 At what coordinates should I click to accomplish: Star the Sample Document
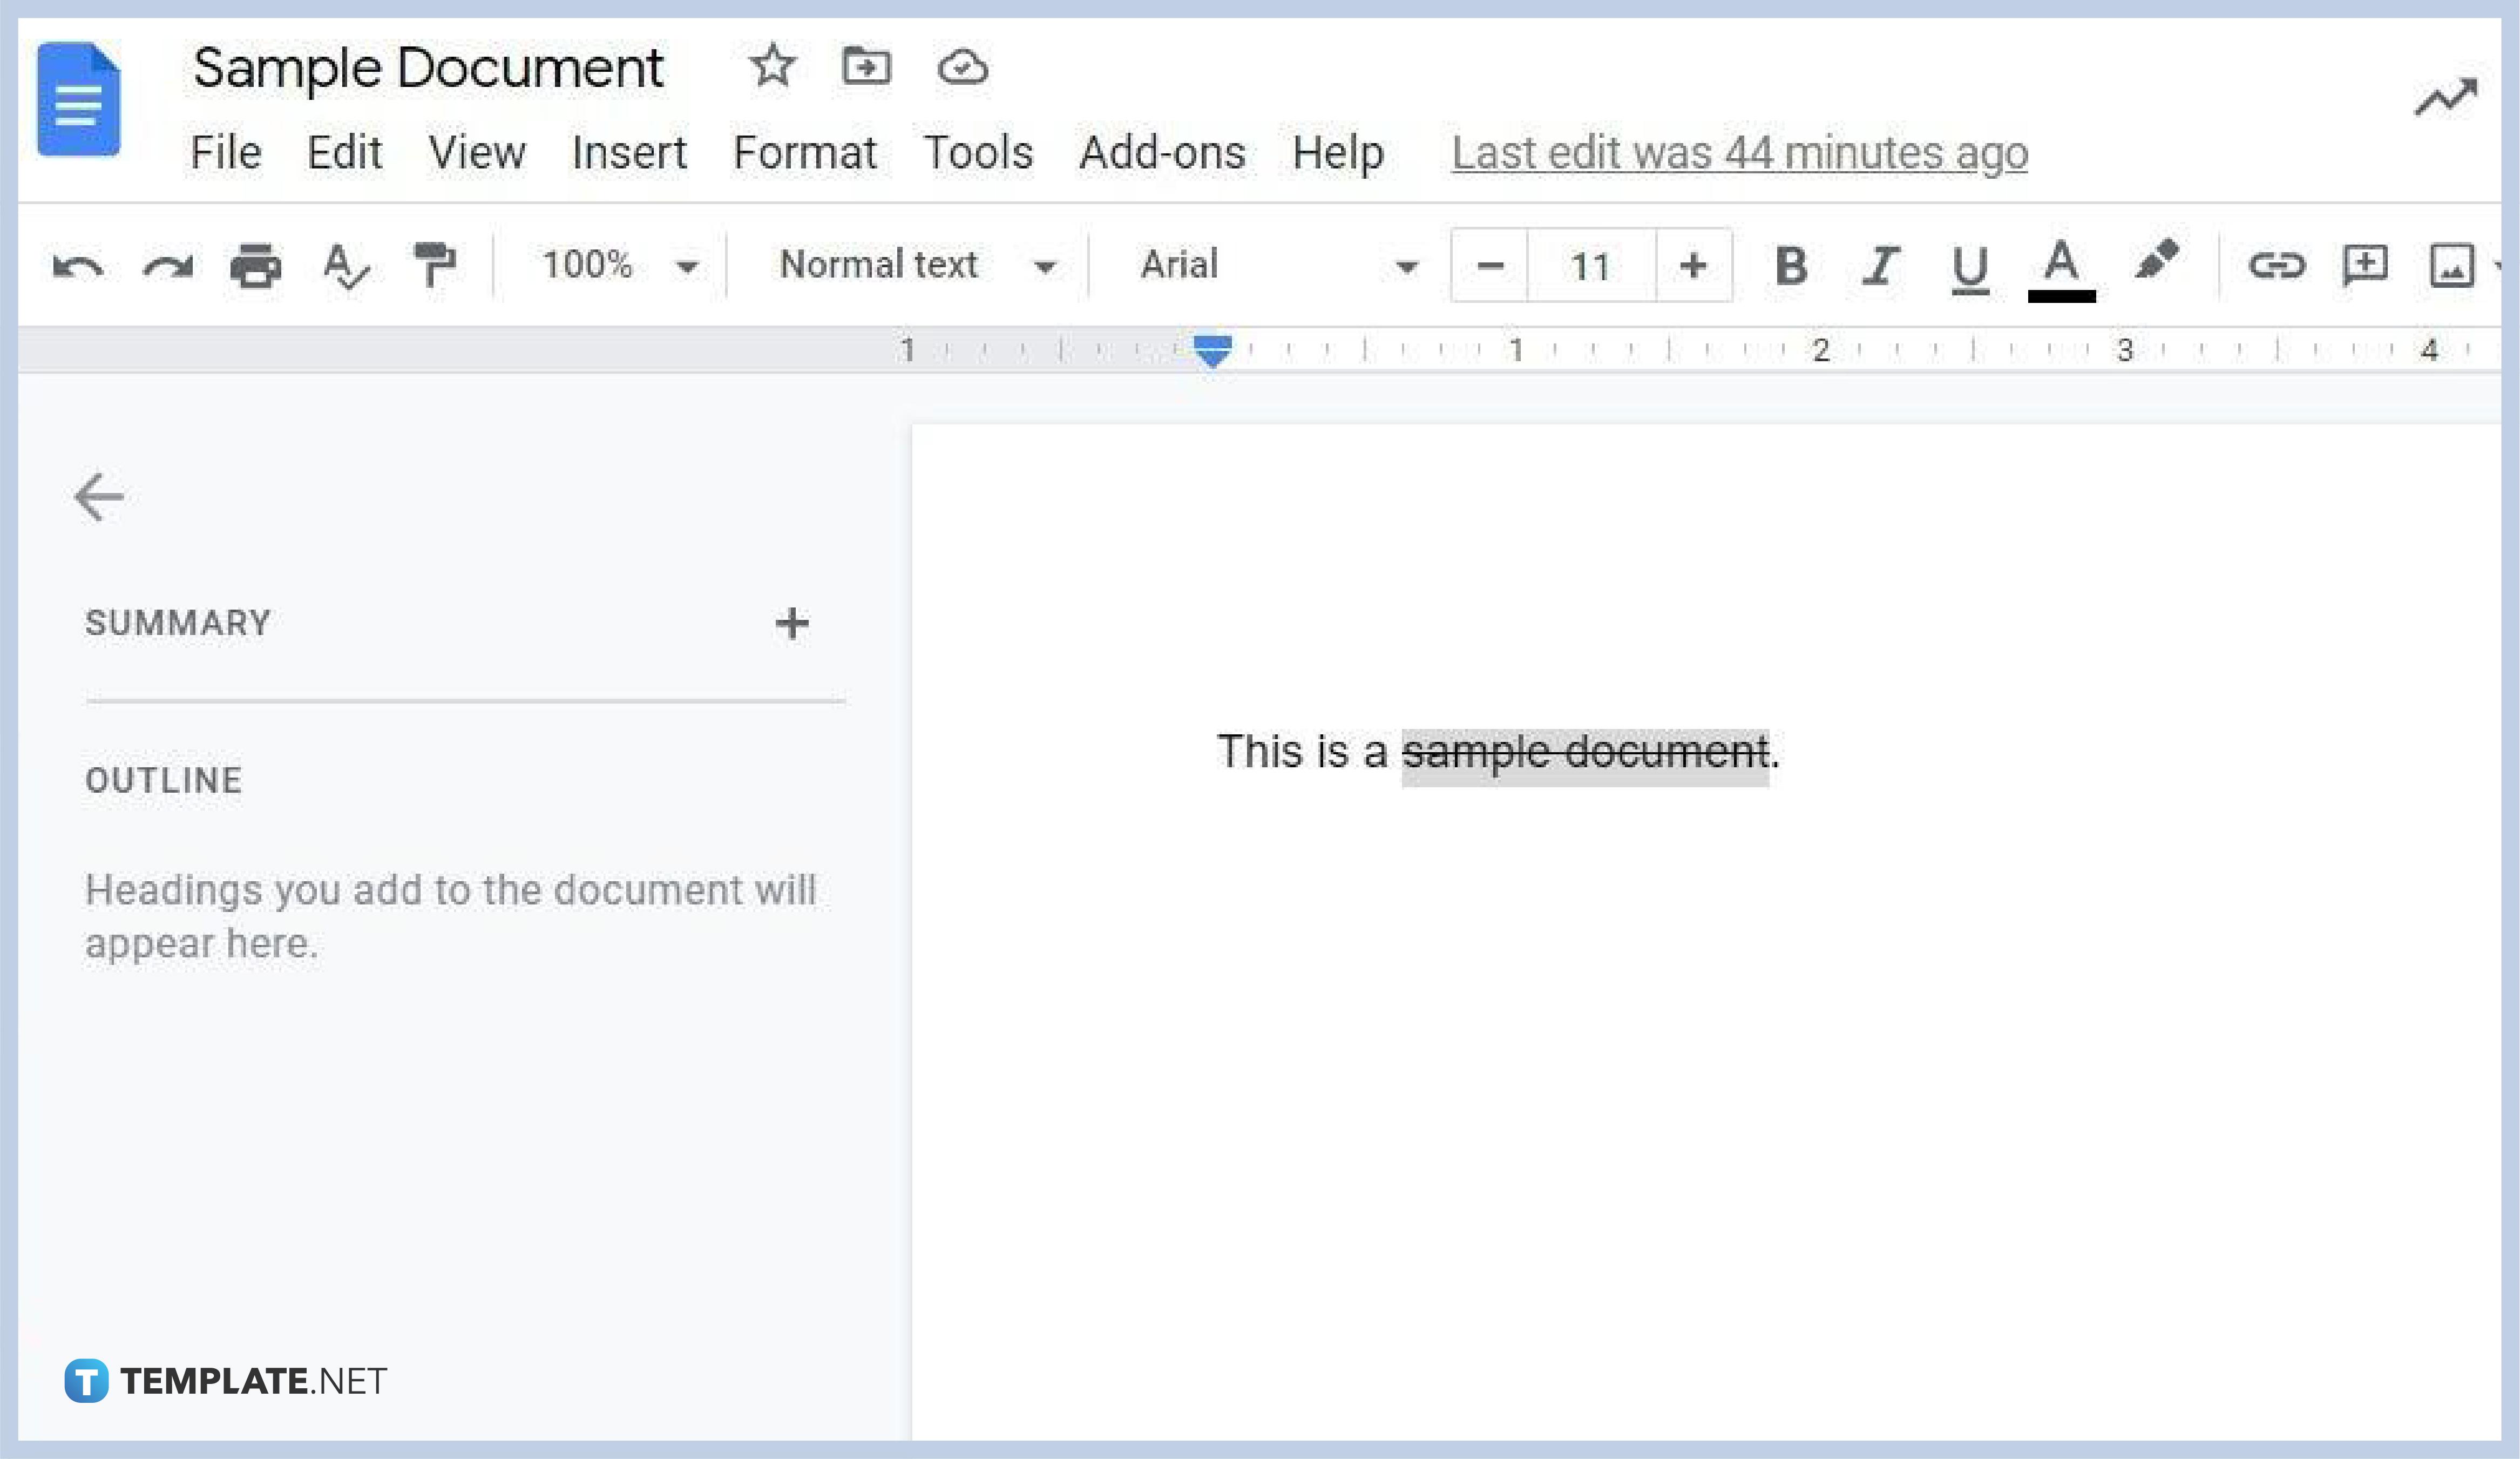[x=772, y=67]
